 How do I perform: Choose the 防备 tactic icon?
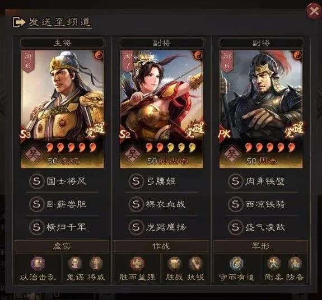click(295, 263)
